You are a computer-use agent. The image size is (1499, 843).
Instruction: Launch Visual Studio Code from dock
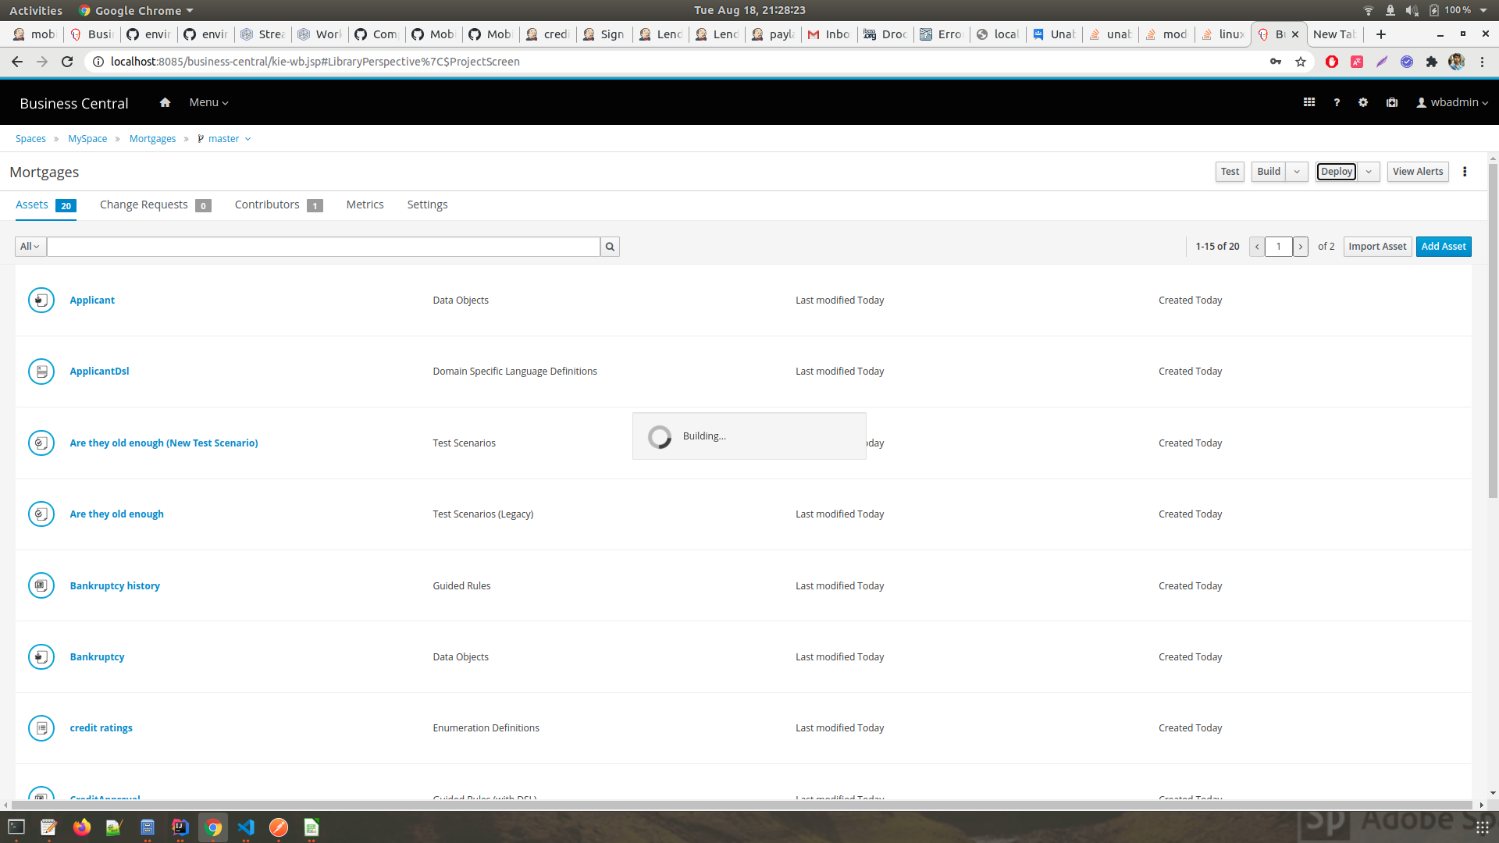246,827
